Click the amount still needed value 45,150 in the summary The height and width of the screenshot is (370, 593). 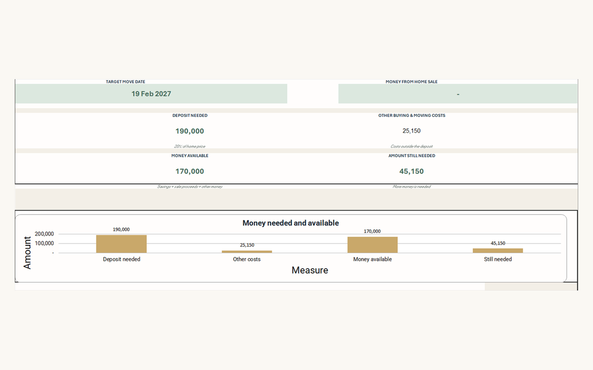(412, 172)
